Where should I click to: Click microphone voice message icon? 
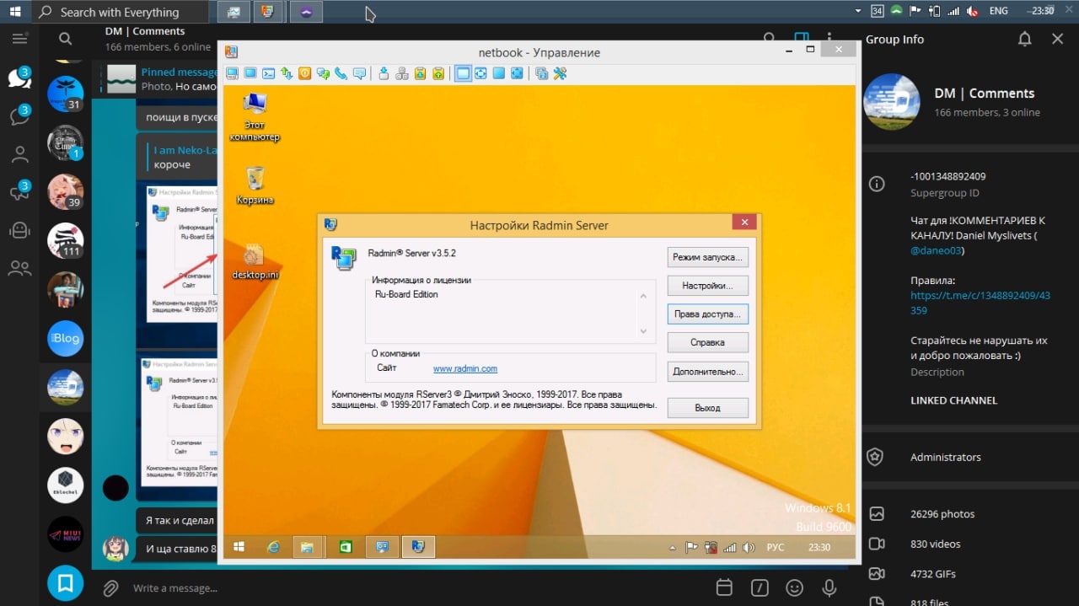[x=829, y=587]
